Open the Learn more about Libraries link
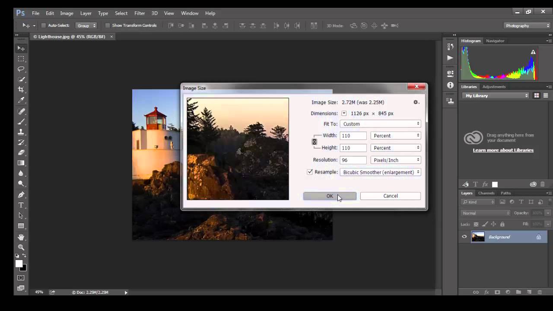 [x=503, y=150]
